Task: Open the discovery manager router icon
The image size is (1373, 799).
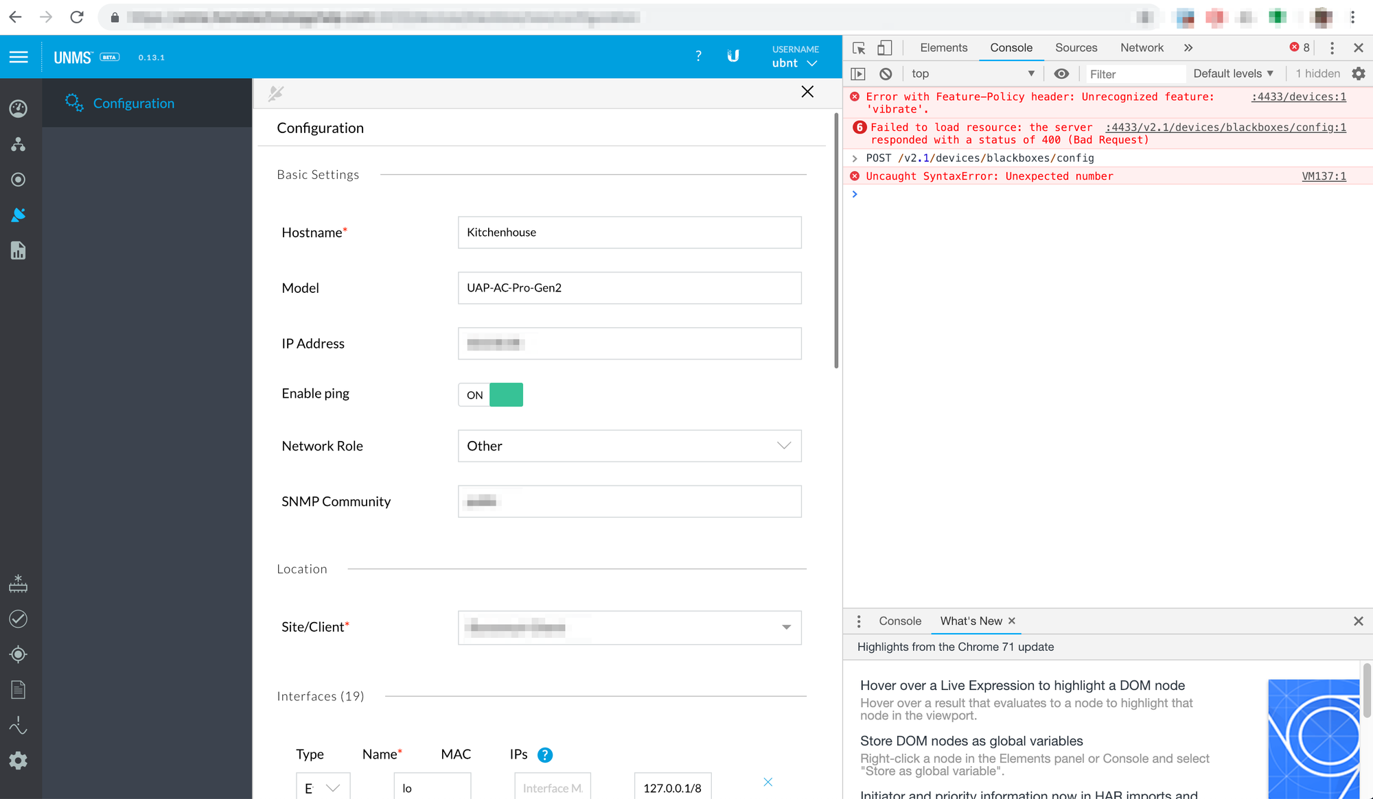Action: [x=19, y=584]
